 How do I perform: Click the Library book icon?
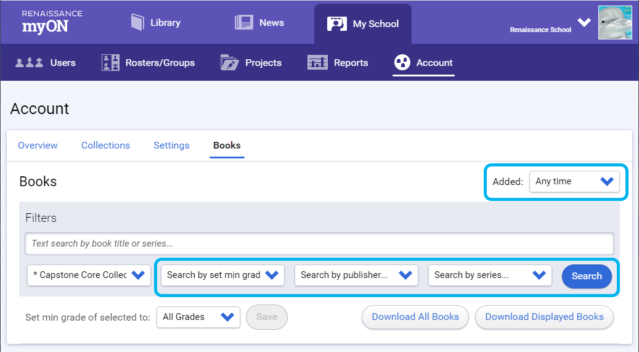(138, 22)
